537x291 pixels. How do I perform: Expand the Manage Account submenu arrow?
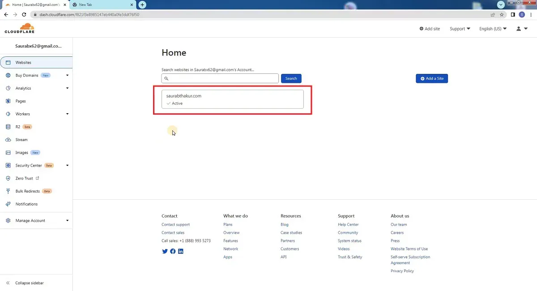pos(67,220)
